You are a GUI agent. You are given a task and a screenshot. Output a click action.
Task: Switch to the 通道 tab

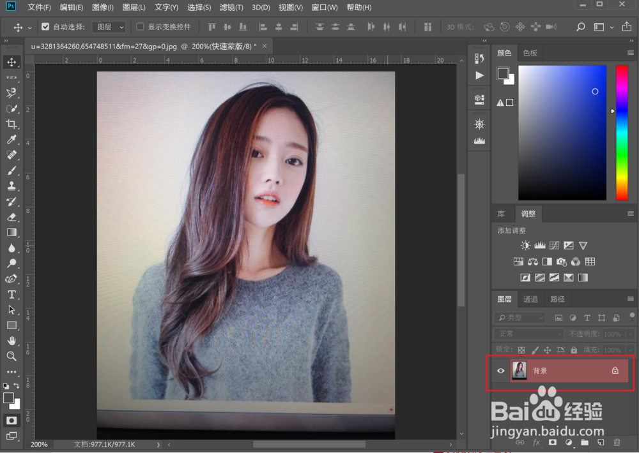[x=530, y=299]
